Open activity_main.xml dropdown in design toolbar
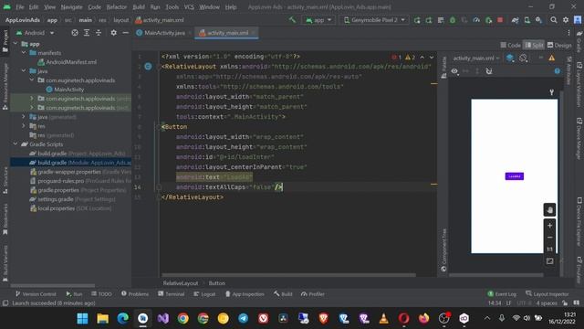The height and width of the screenshot is (329, 584). click(476, 58)
